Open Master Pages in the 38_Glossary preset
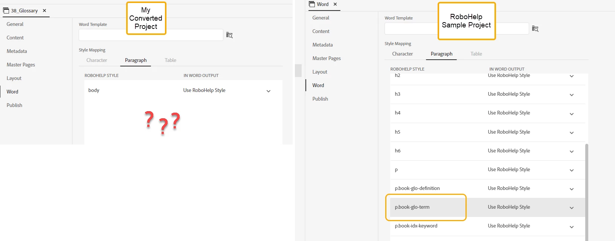Screen dimensions: 615x241 pyautogui.click(x=21, y=65)
